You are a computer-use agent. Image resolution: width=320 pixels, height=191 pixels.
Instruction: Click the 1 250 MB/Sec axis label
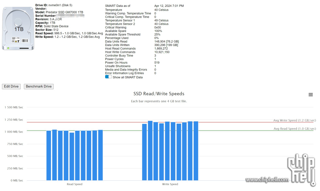tap(14, 120)
